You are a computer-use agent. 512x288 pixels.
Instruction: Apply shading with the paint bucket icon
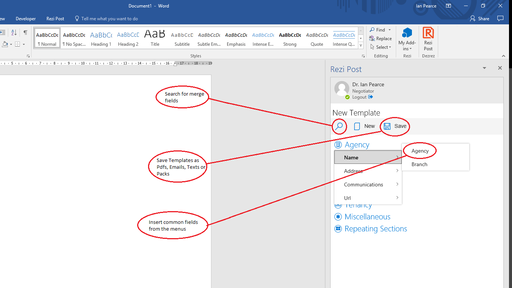click(x=5, y=44)
